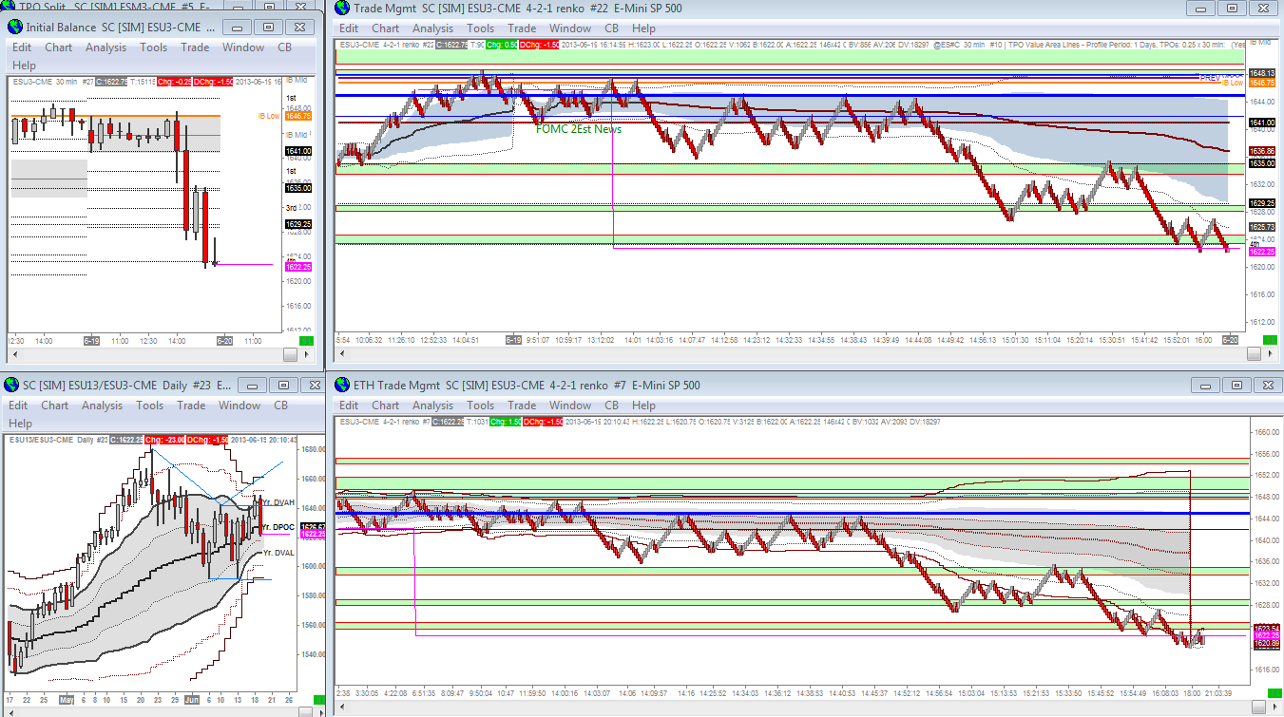This screenshot has width=1284, height=717.
Task: Click the May label on Daily chart time axis
Action: (x=67, y=700)
